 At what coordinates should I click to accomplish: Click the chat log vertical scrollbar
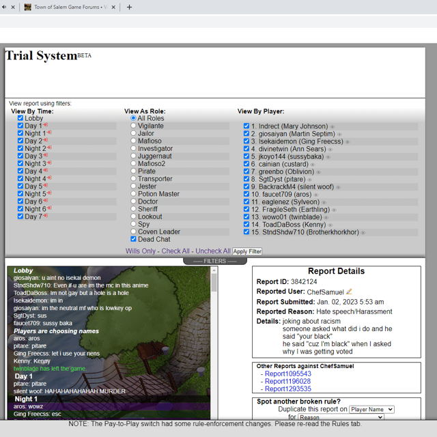(214, 341)
